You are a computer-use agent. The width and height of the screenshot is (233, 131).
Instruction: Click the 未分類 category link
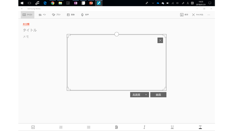pos(26,24)
